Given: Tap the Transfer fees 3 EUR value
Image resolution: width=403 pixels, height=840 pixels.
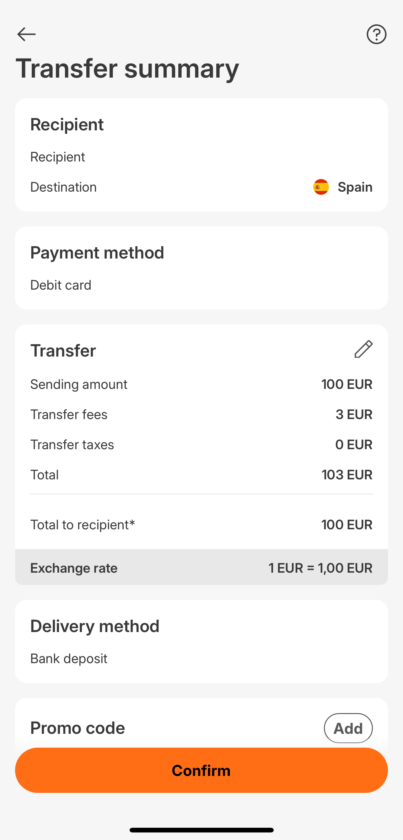Looking at the screenshot, I should pos(354,414).
